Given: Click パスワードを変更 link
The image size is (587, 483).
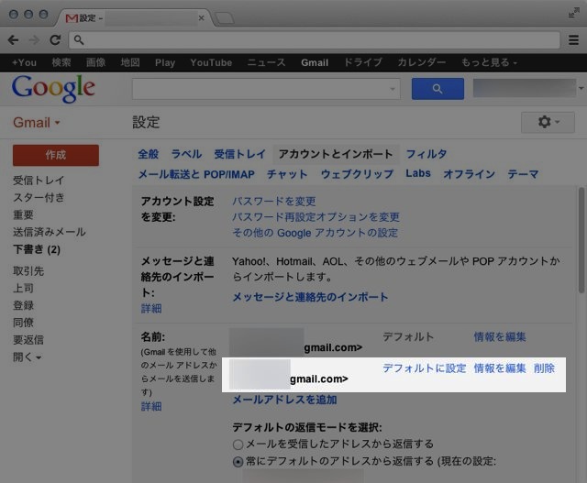Looking at the screenshot, I should point(274,202).
